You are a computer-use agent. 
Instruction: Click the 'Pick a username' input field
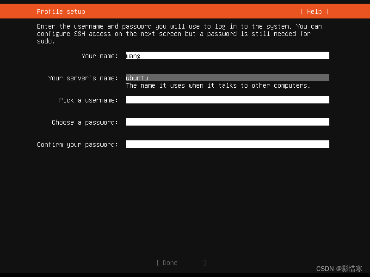(x=227, y=100)
